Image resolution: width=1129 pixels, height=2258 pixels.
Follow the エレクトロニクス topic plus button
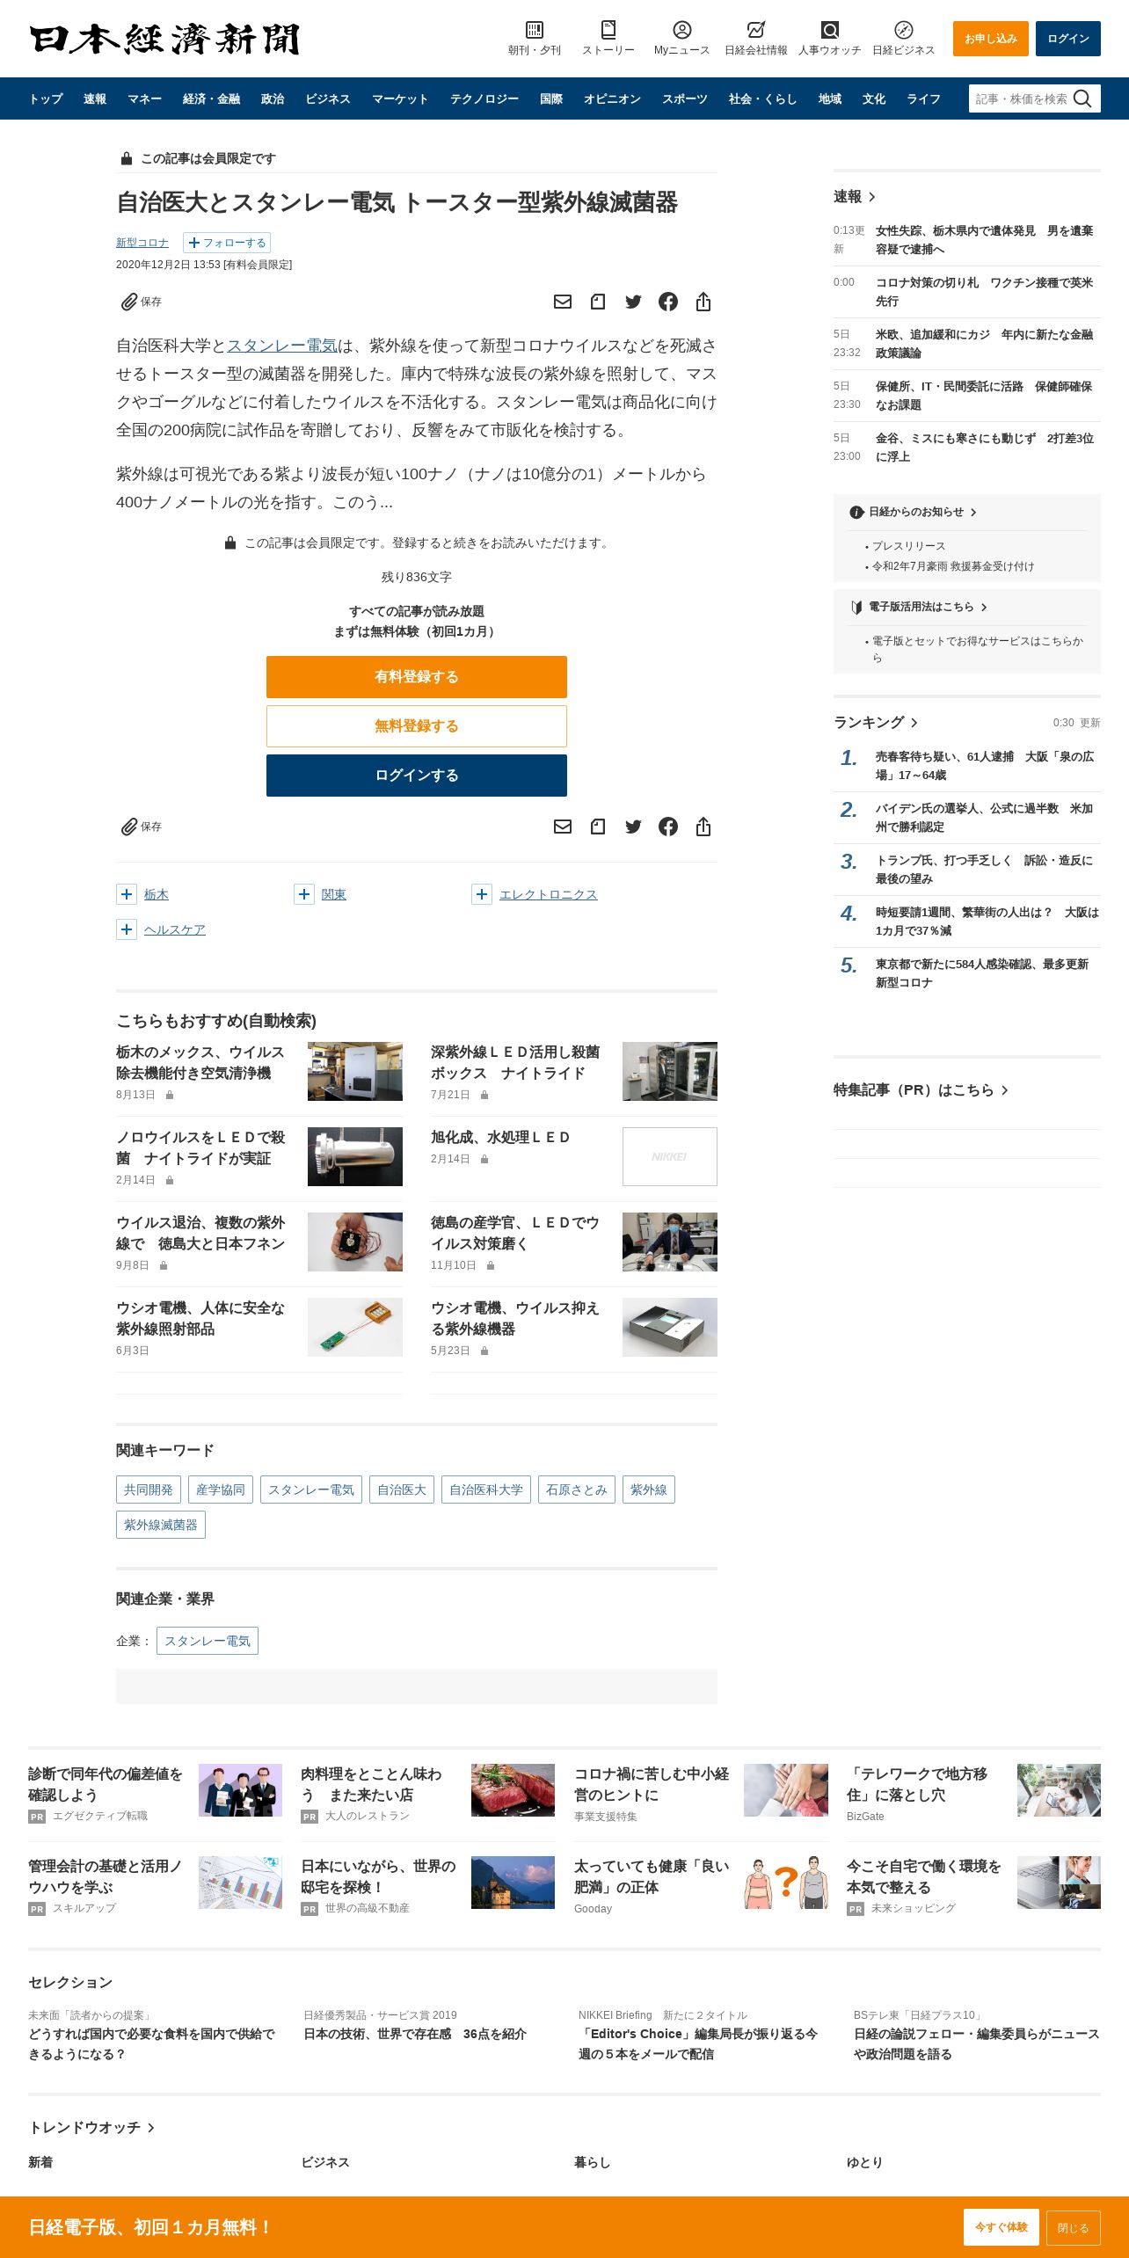[482, 894]
